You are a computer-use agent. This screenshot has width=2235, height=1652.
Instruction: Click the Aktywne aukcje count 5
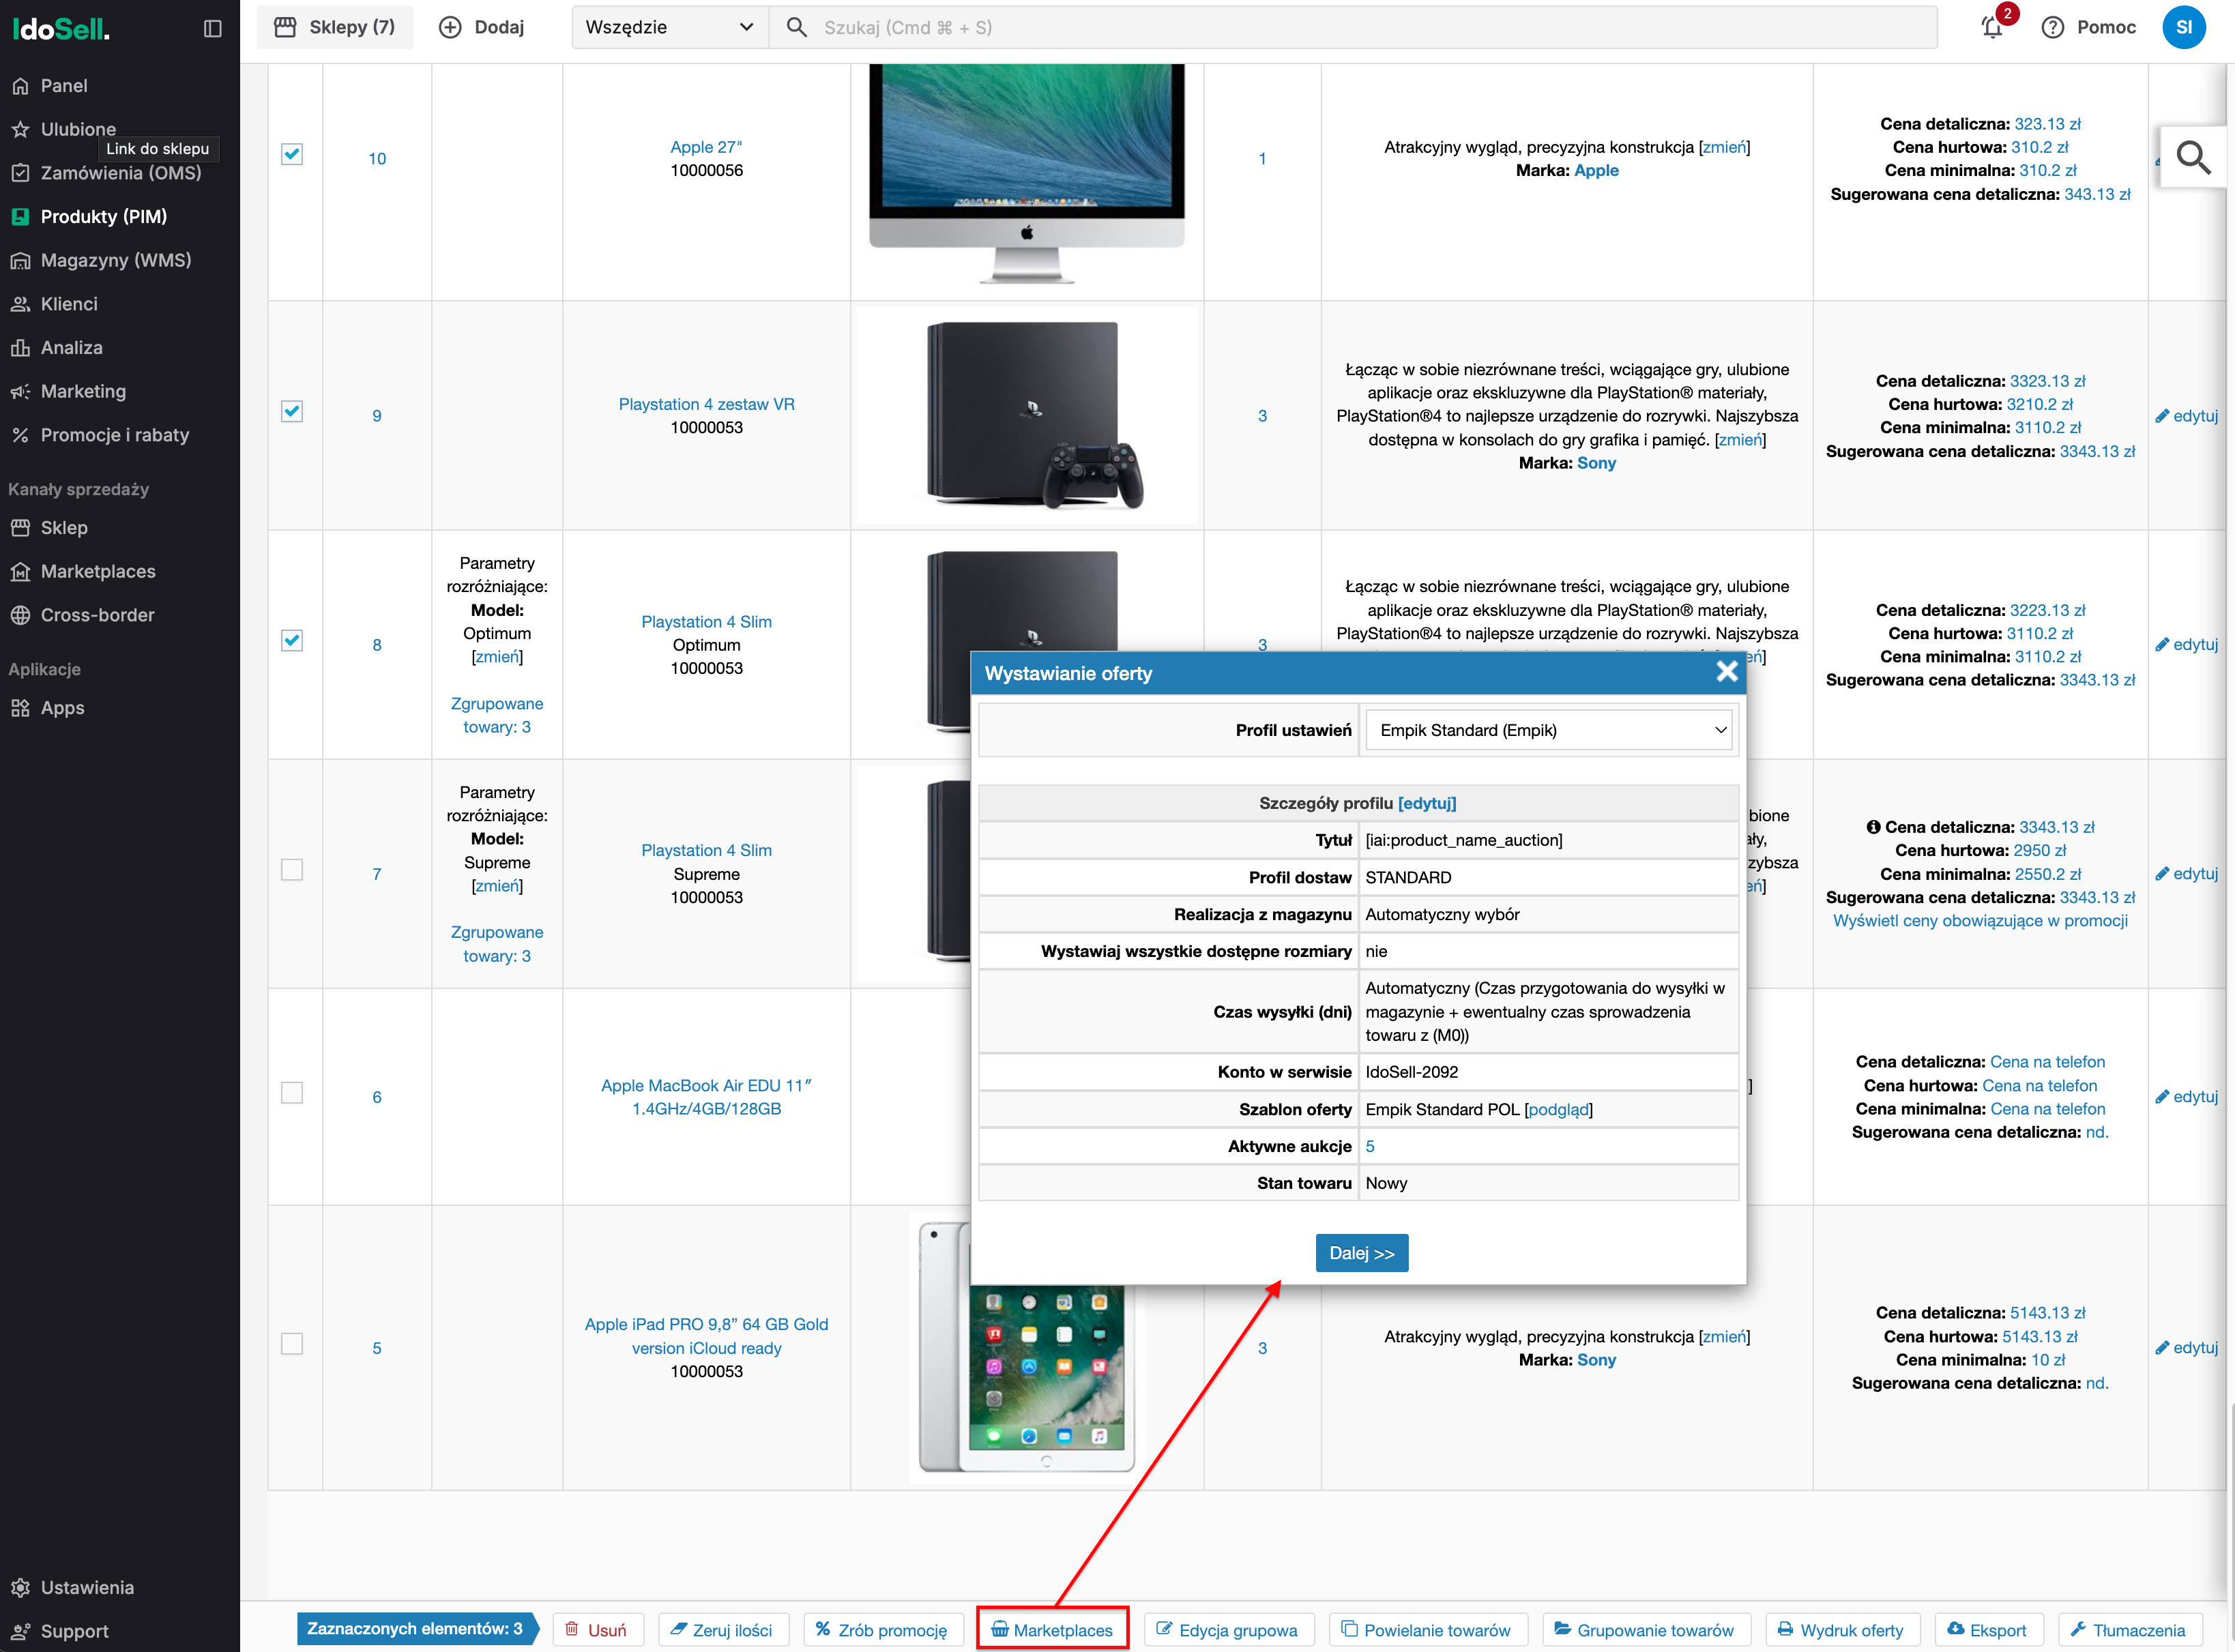[1370, 1146]
